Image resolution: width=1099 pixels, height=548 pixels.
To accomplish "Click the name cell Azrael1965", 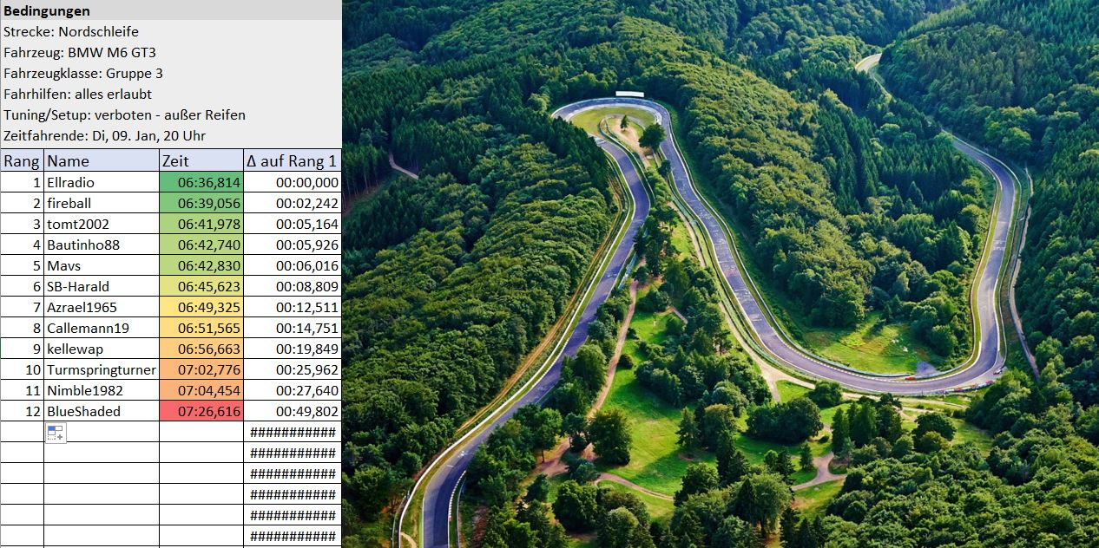I will pos(102,307).
